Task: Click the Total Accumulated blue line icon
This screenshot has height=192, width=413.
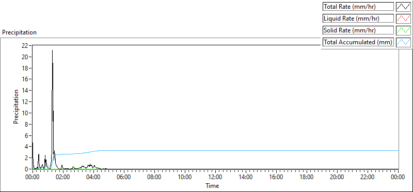Action: (403, 42)
